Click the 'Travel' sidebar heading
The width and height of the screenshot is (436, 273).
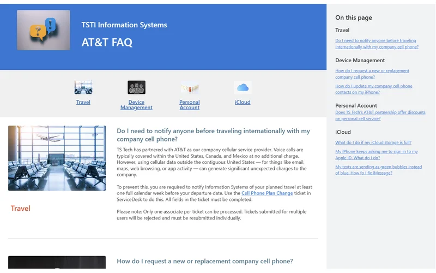(x=342, y=30)
